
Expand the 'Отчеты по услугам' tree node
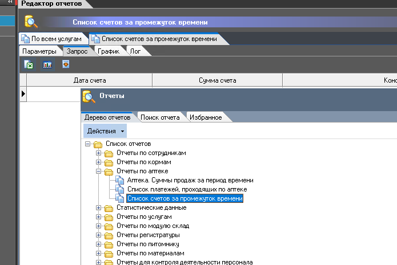click(98, 217)
